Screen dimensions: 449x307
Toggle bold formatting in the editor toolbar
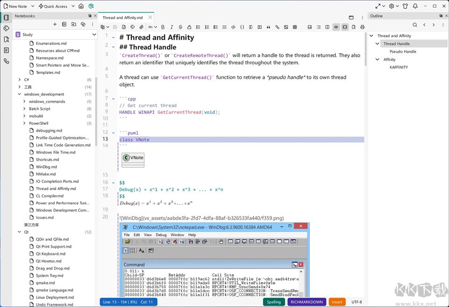[163, 27]
